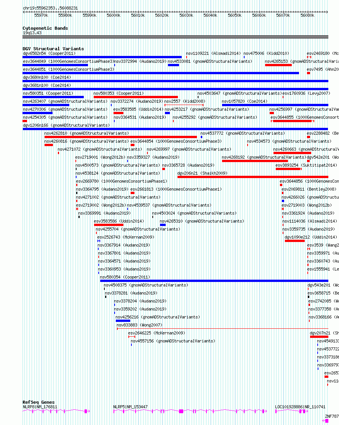The height and width of the screenshot is (425, 339).
Task: Open esv2069811 (Bentley2008) variant
Action: (309, 189)
